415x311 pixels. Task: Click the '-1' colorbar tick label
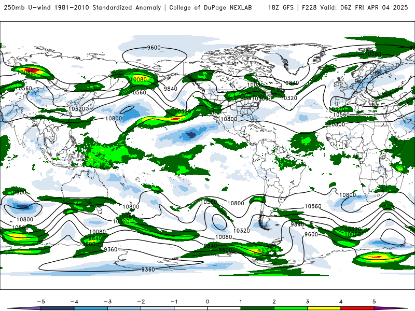click(174, 302)
